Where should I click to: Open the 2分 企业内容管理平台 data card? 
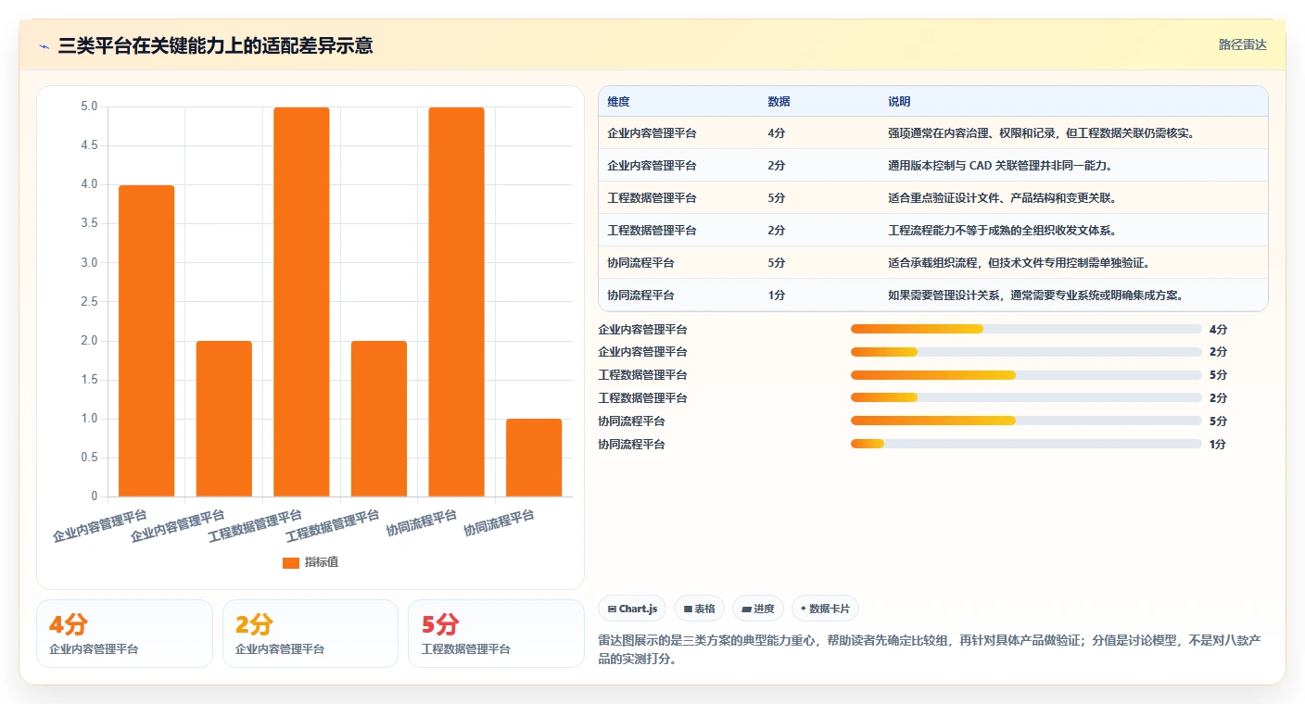[310, 634]
